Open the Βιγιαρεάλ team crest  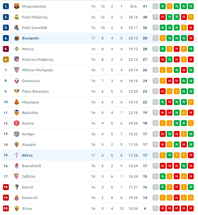[x=17, y=38]
